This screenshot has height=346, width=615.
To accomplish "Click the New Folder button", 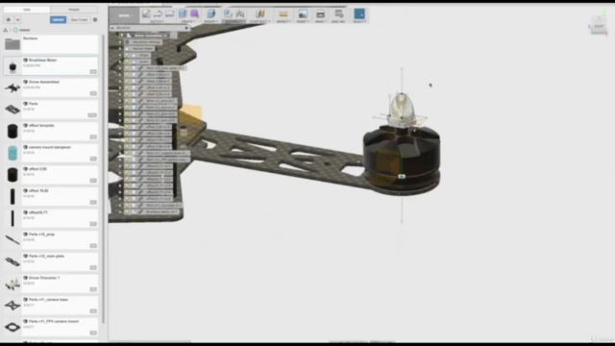I will [79, 19].
